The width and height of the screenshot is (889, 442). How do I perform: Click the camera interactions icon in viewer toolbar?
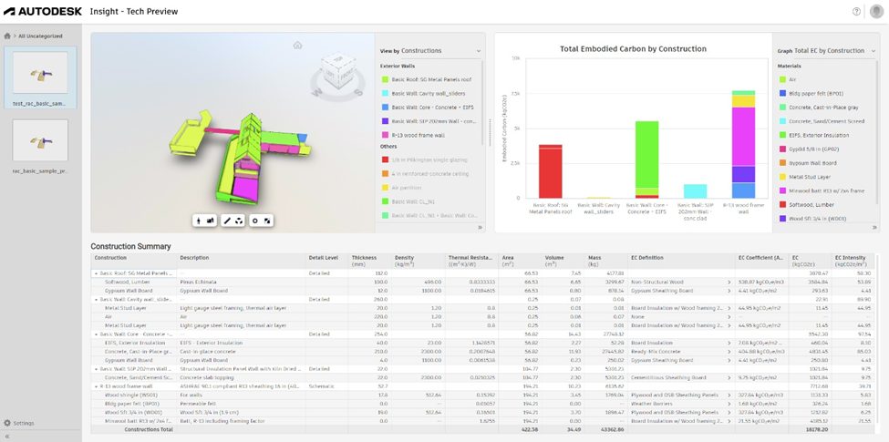coord(211,221)
